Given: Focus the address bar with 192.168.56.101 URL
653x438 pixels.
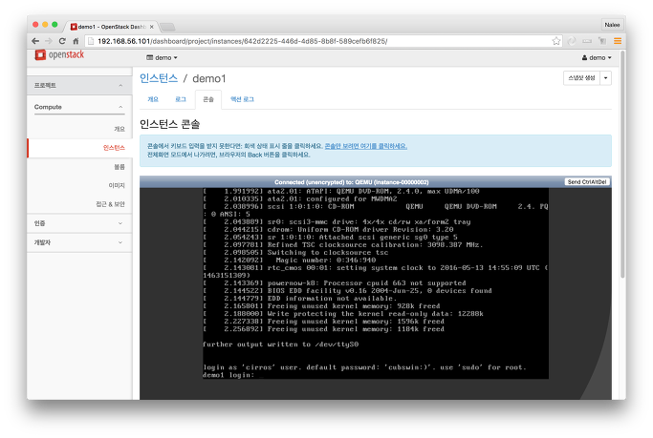Looking at the screenshot, I should (320, 41).
